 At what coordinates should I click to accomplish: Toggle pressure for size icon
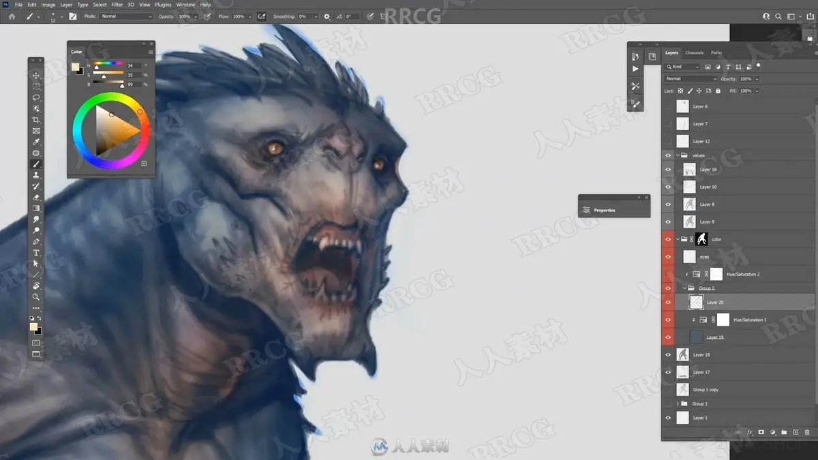pyautogui.click(x=370, y=16)
